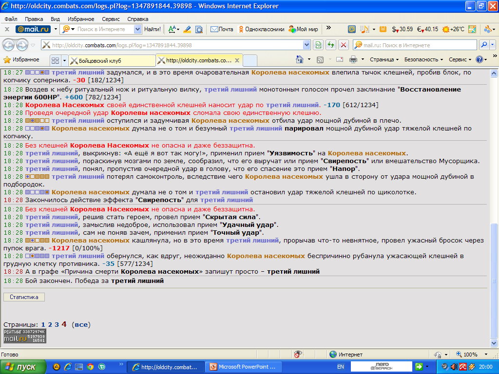Open the Справка menu
Viewport: 499px width, 374px height.
tap(138, 19)
